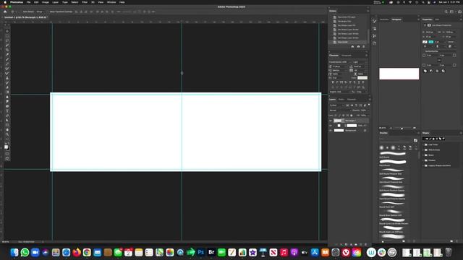The image size is (463, 260).
Task: Expand the Boats shapes folder
Action: point(423,155)
